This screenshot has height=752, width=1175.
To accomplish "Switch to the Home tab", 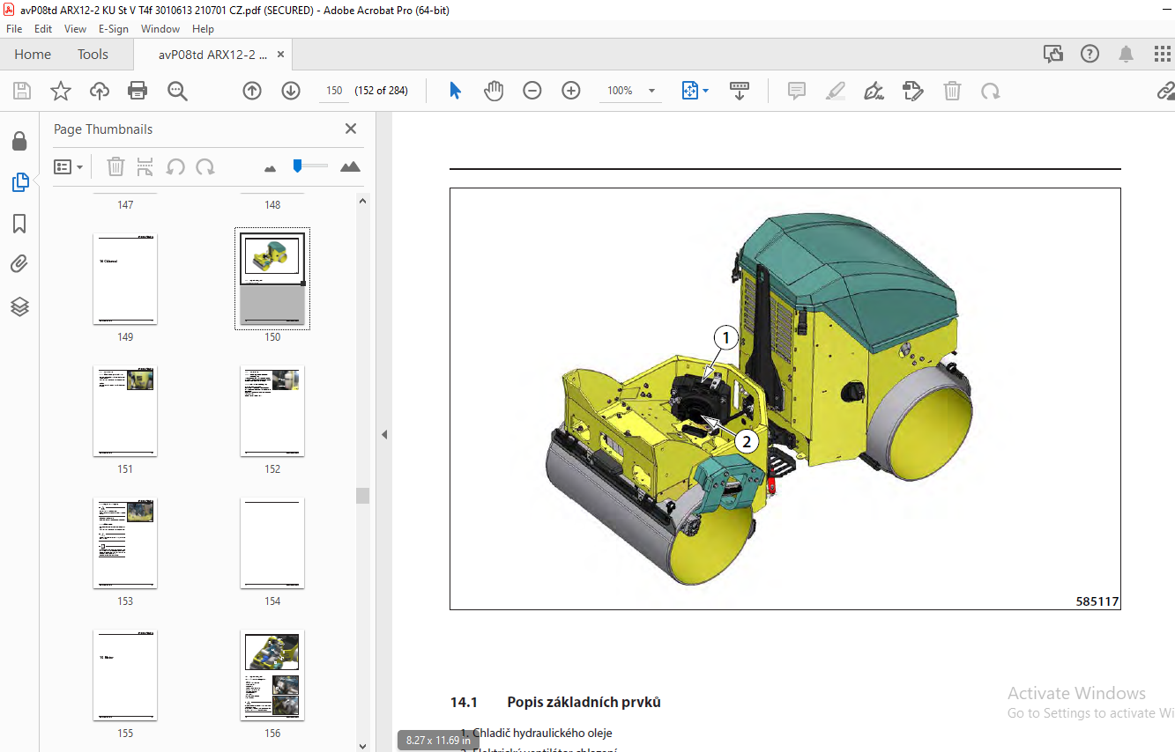I will [x=33, y=55].
